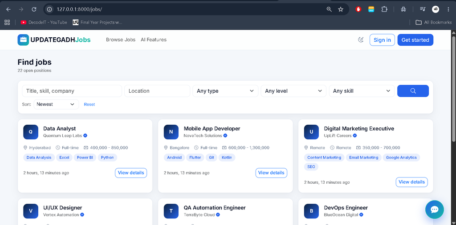Click the Google Analytics skill tag

click(401, 158)
